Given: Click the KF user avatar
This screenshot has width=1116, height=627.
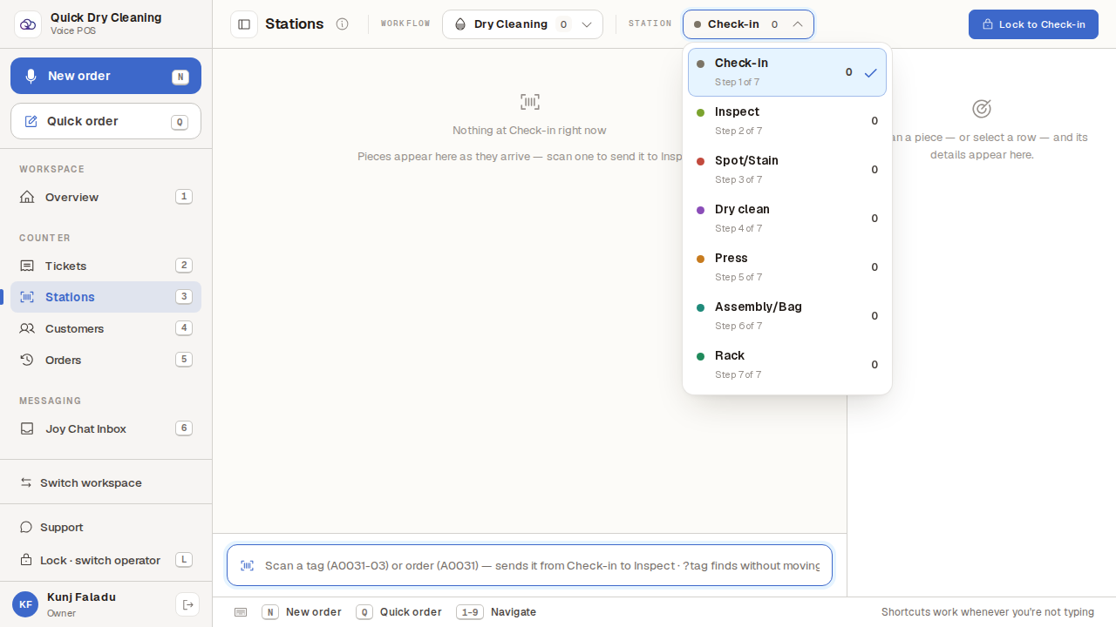Looking at the screenshot, I should (25, 604).
